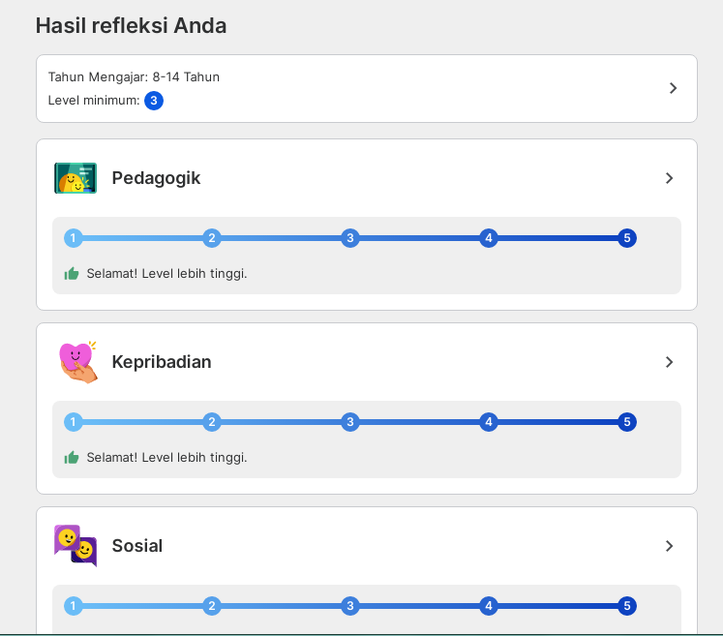Open Pedagogik details with the chevron
The width and height of the screenshot is (723, 636).
click(669, 178)
